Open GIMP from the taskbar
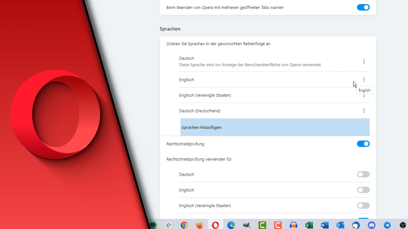The image size is (408, 229). [246, 225]
